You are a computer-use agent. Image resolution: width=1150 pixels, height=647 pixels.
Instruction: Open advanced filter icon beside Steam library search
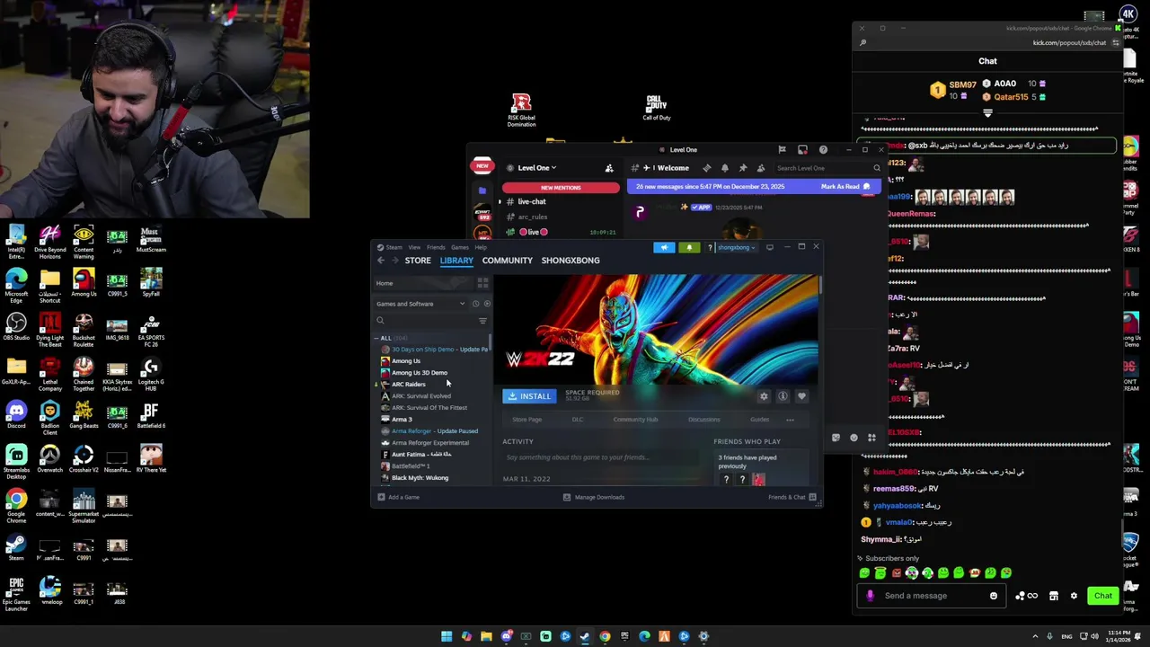(482, 321)
